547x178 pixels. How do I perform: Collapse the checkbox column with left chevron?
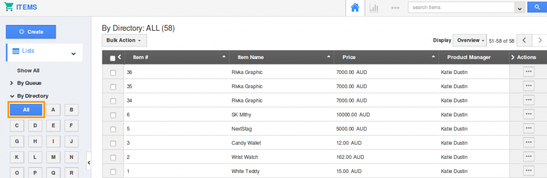click(x=119, y=57)
